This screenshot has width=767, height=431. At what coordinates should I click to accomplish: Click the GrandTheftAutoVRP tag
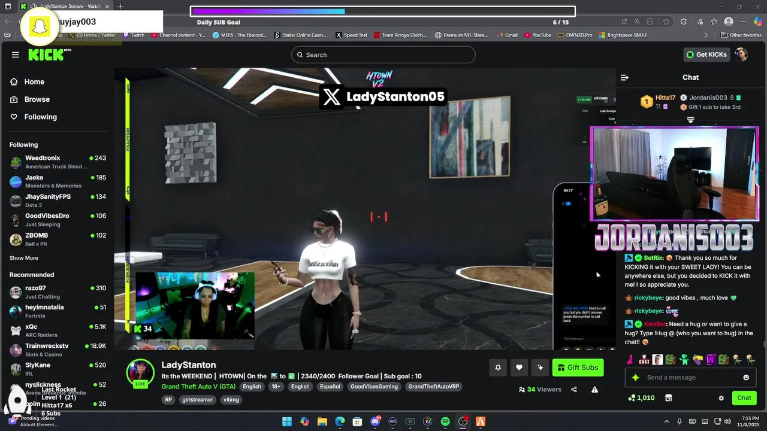point(434,387)
